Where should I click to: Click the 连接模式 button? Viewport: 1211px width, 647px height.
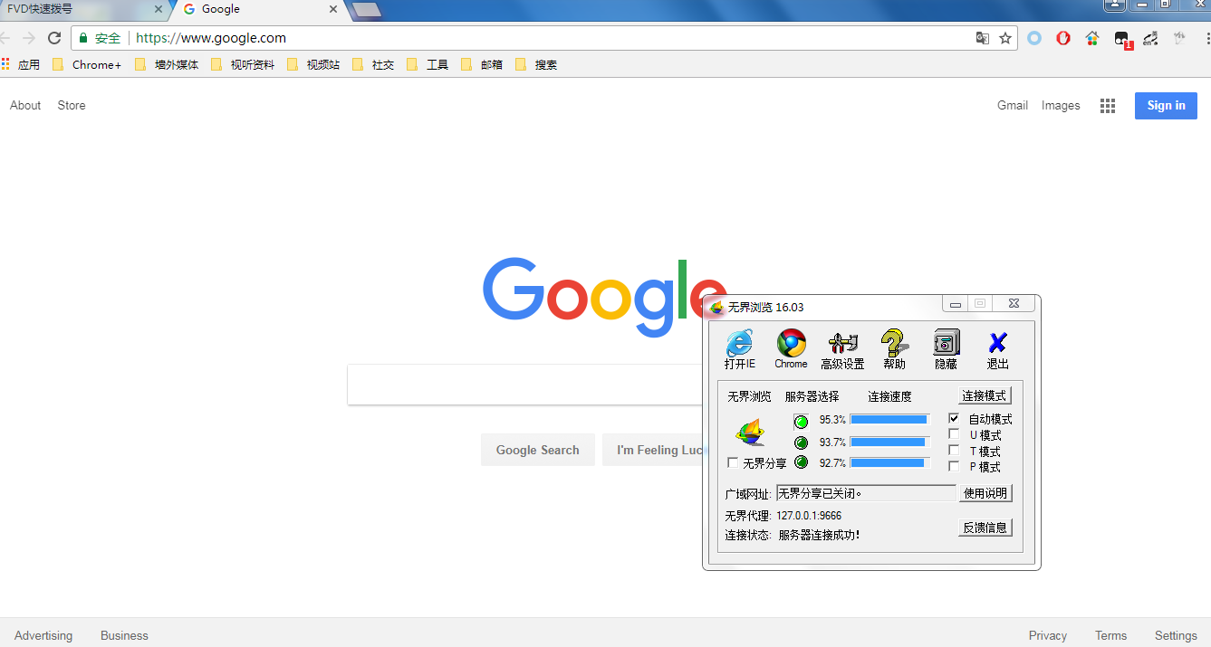point(985,396)
